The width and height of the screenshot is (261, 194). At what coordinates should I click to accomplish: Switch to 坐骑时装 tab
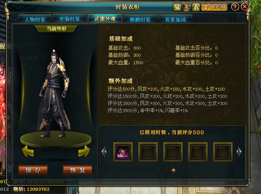(x=70, y=19)
